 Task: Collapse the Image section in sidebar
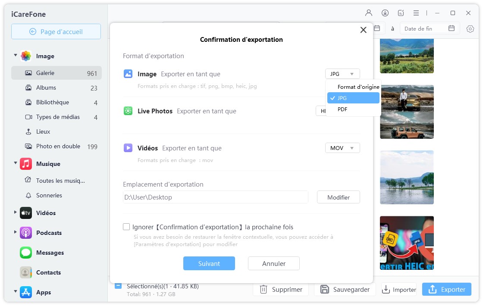[x=16, y=56]
